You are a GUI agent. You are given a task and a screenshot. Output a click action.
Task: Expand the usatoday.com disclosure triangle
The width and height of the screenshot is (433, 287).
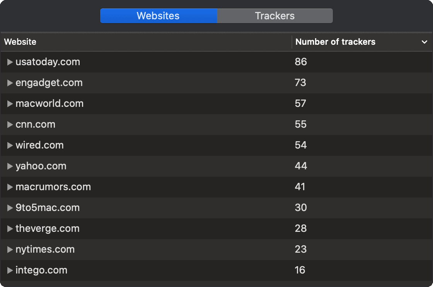coord(10,62)
